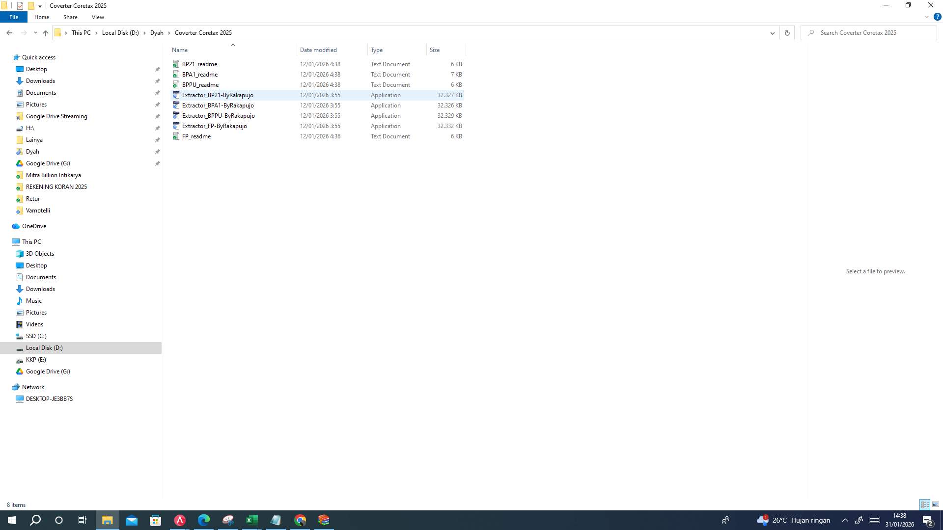Launch Microsoft Excel from the taskbar
943x530 pixels.
coord(252,520)
